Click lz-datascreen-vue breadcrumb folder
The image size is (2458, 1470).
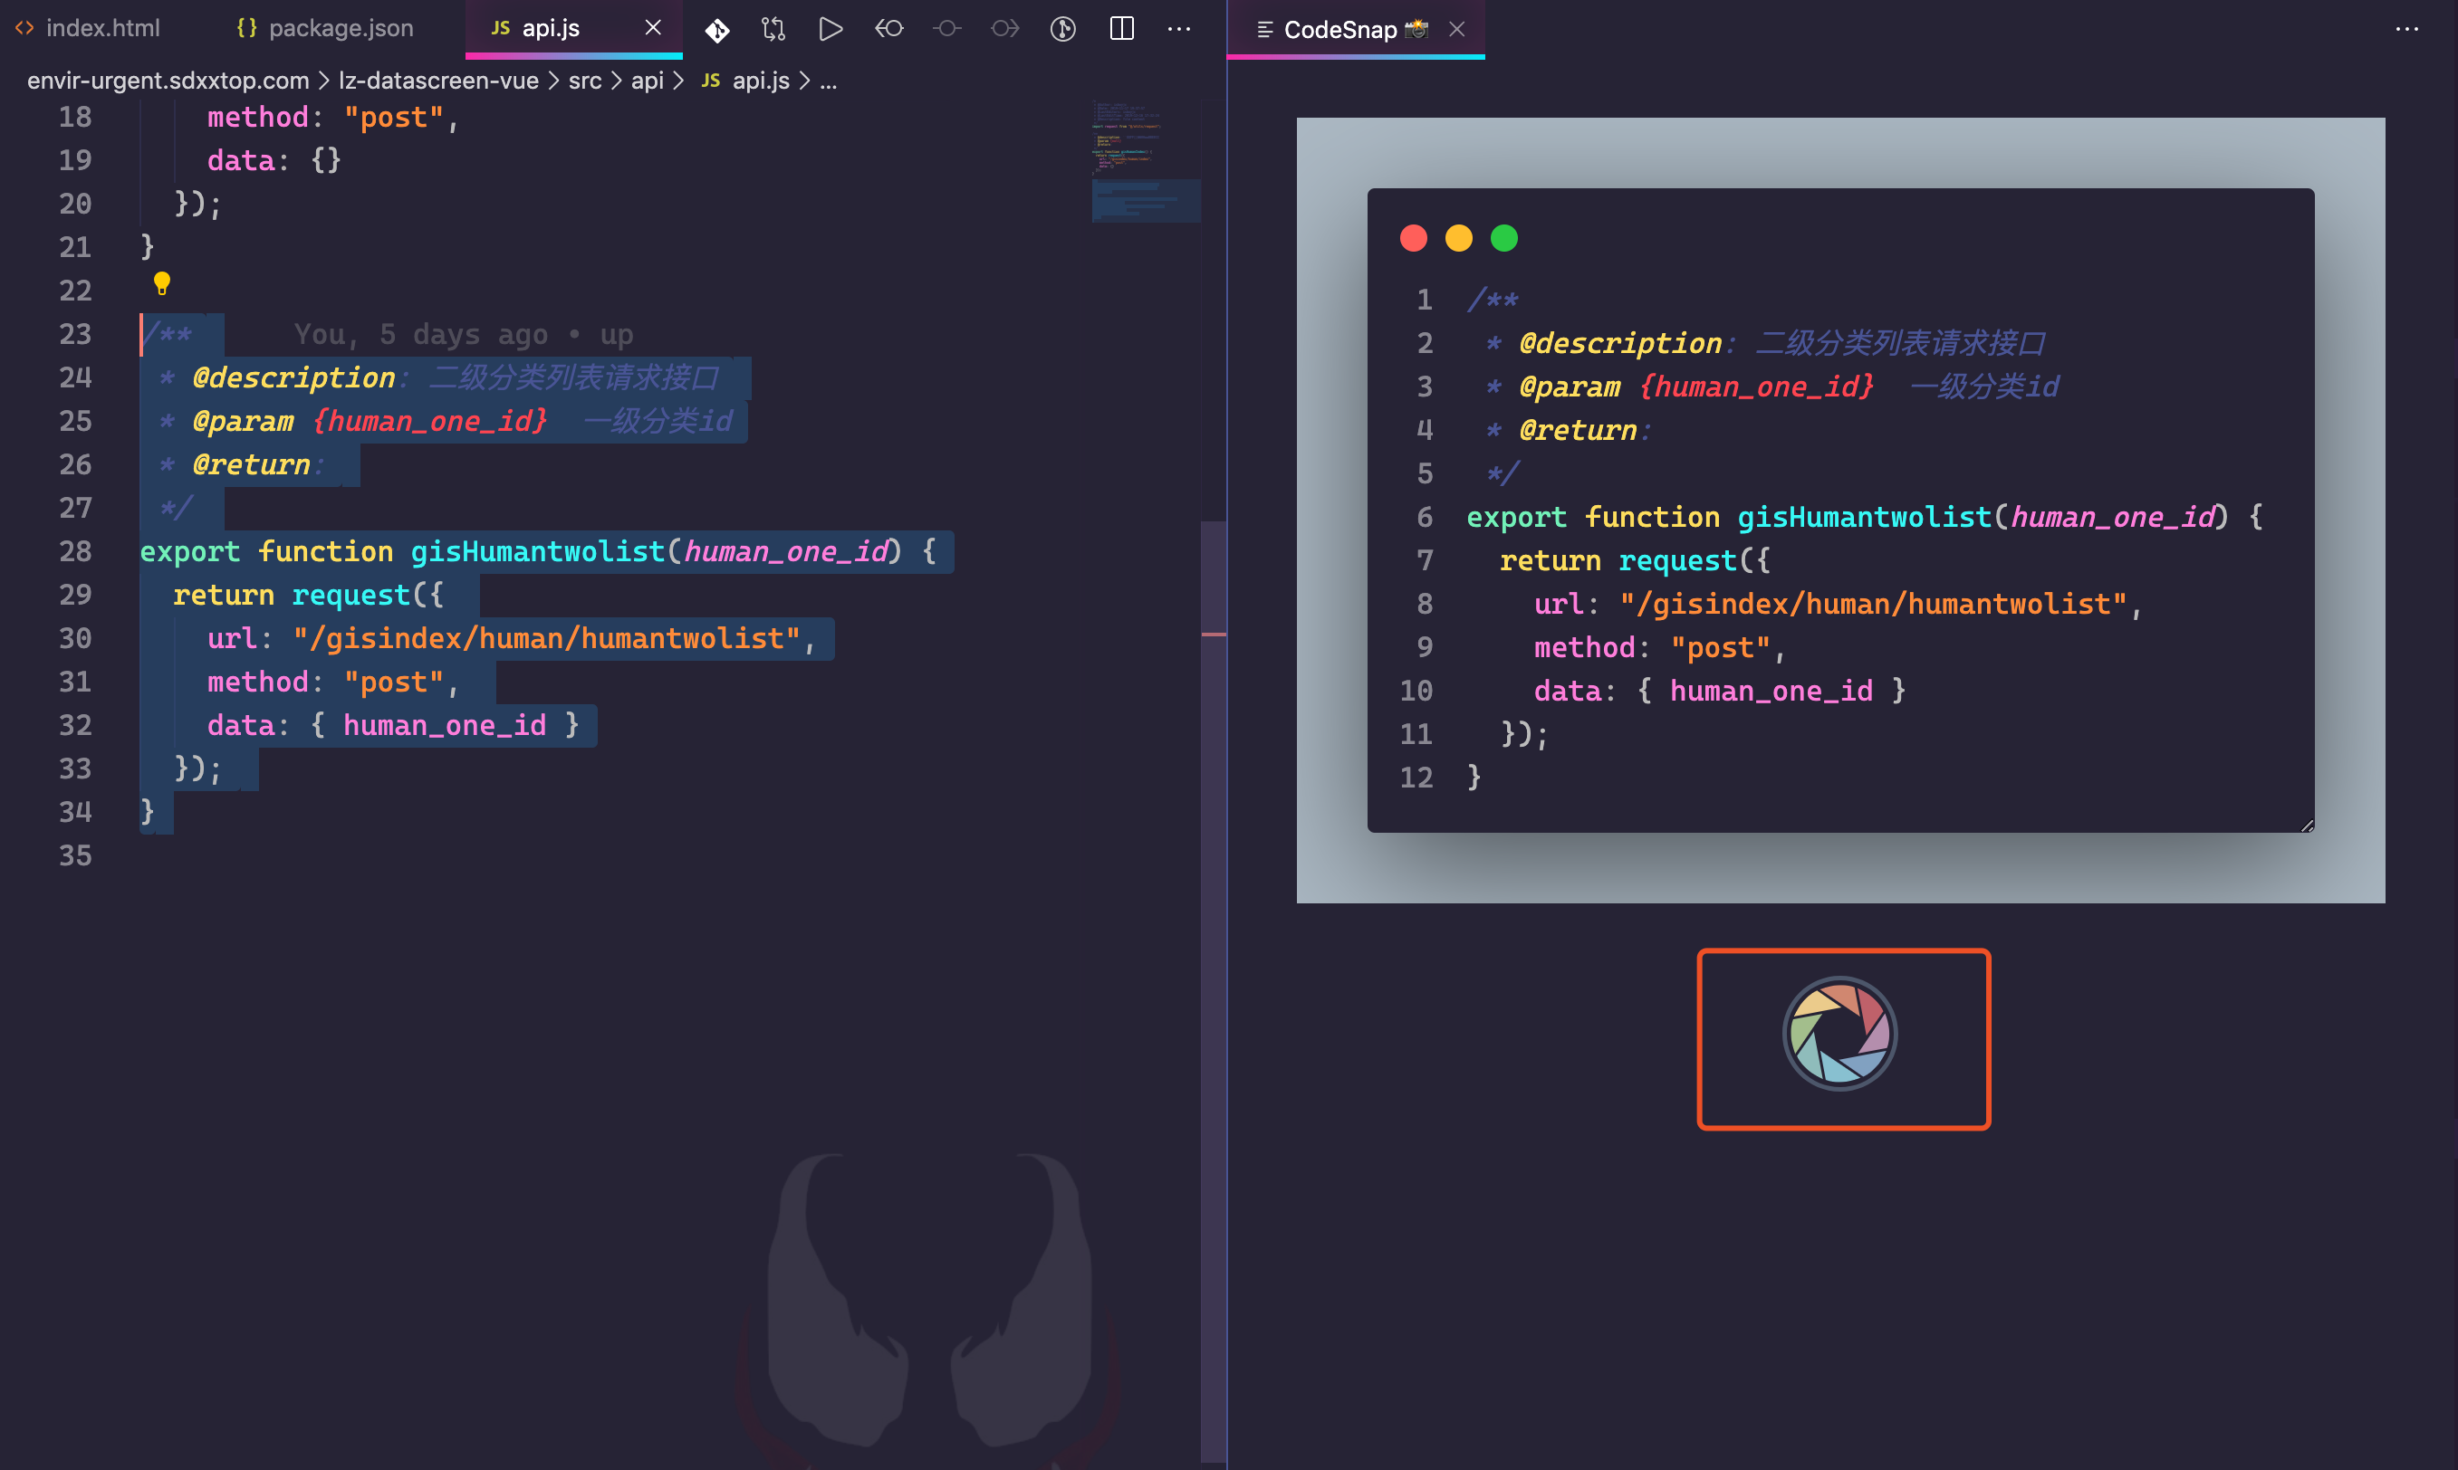(x=438, y=81)
